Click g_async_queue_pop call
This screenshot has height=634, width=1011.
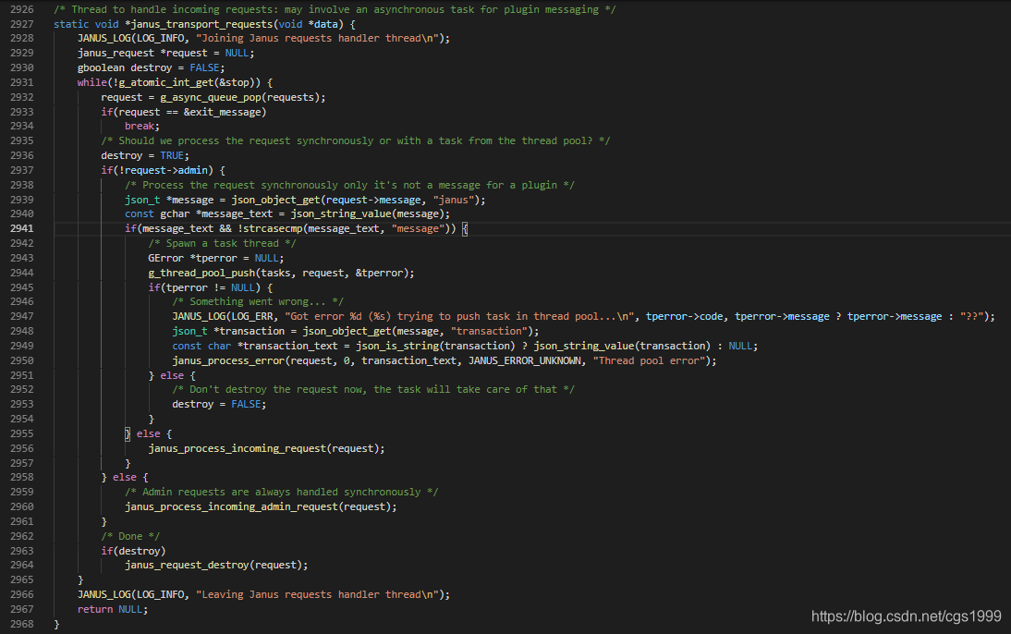tap(242, 97)
